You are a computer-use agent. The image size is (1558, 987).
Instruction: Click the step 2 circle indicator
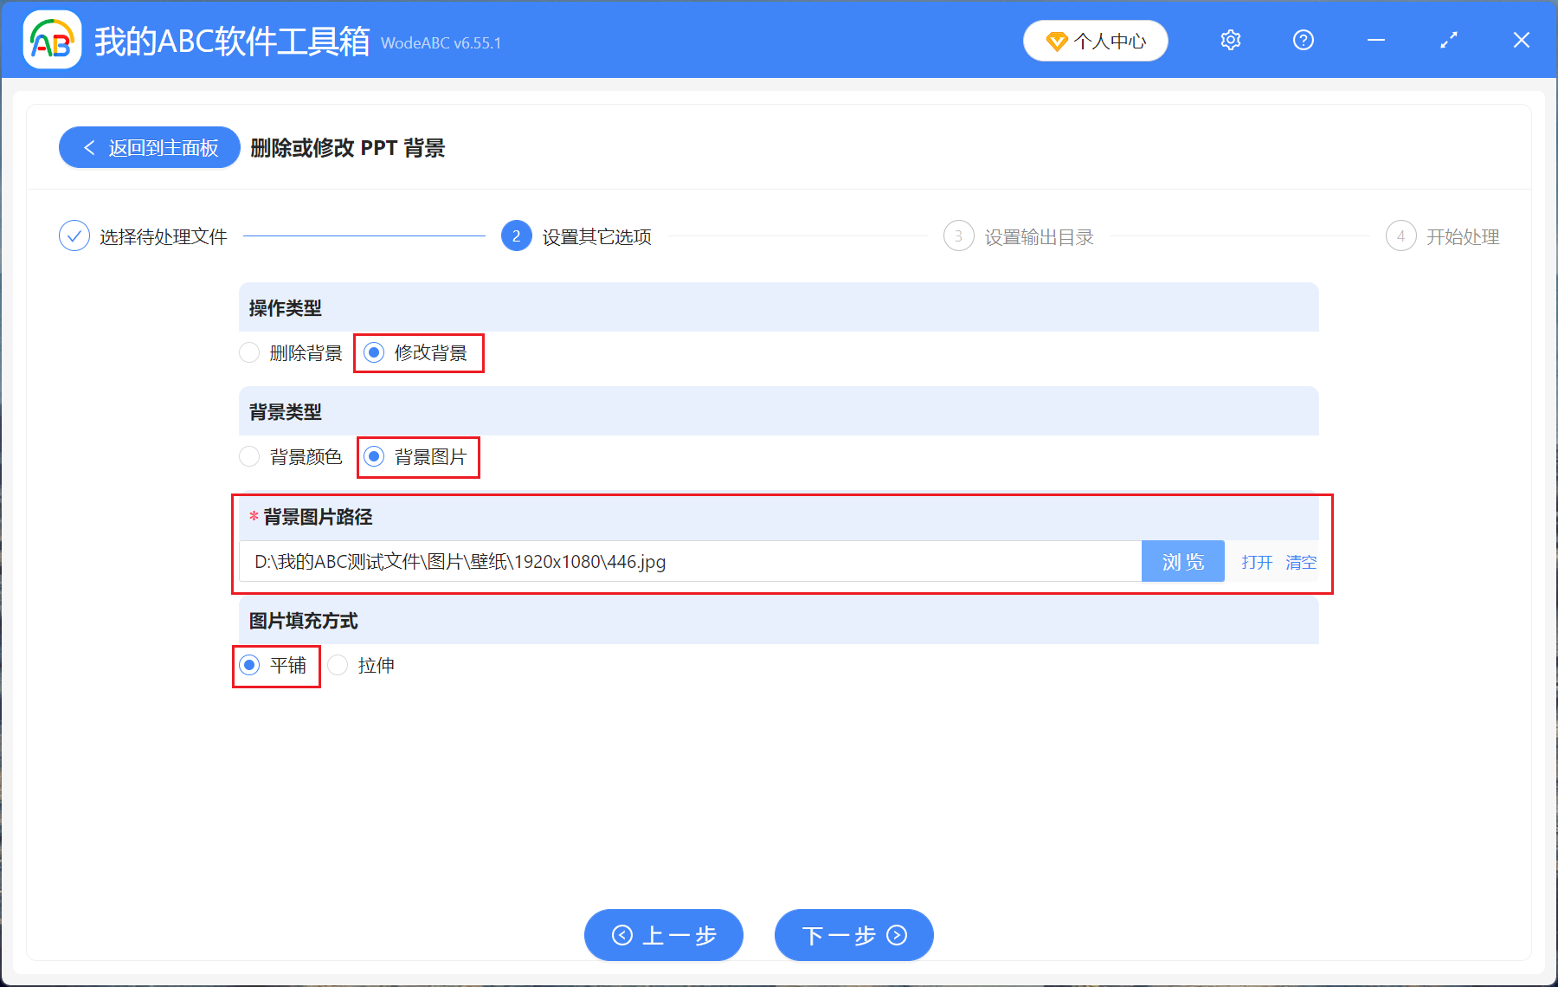515,235
